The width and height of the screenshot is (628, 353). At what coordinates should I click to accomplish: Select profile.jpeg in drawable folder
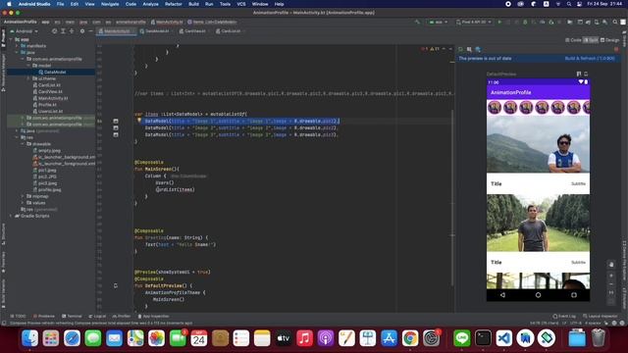click(x=49, y=190)
